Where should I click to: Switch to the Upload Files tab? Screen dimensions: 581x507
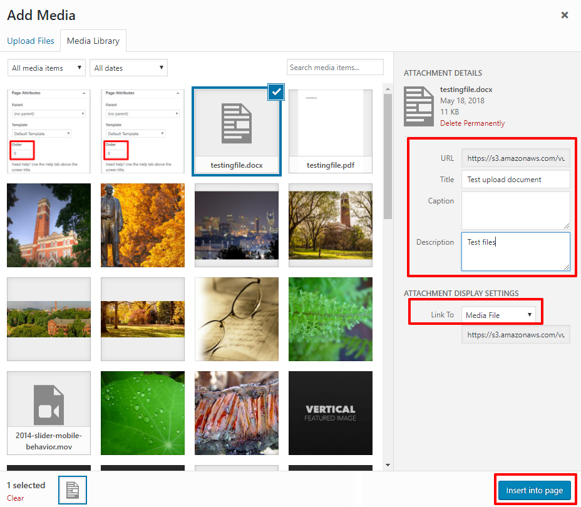[x=31, y=41]
